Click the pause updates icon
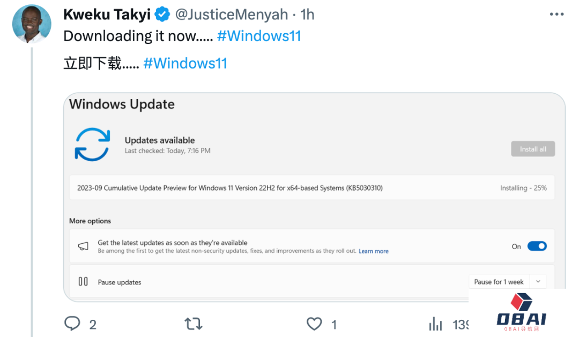Image resolution: width=579 pixels, height=337 pixels. click(83, 281)
